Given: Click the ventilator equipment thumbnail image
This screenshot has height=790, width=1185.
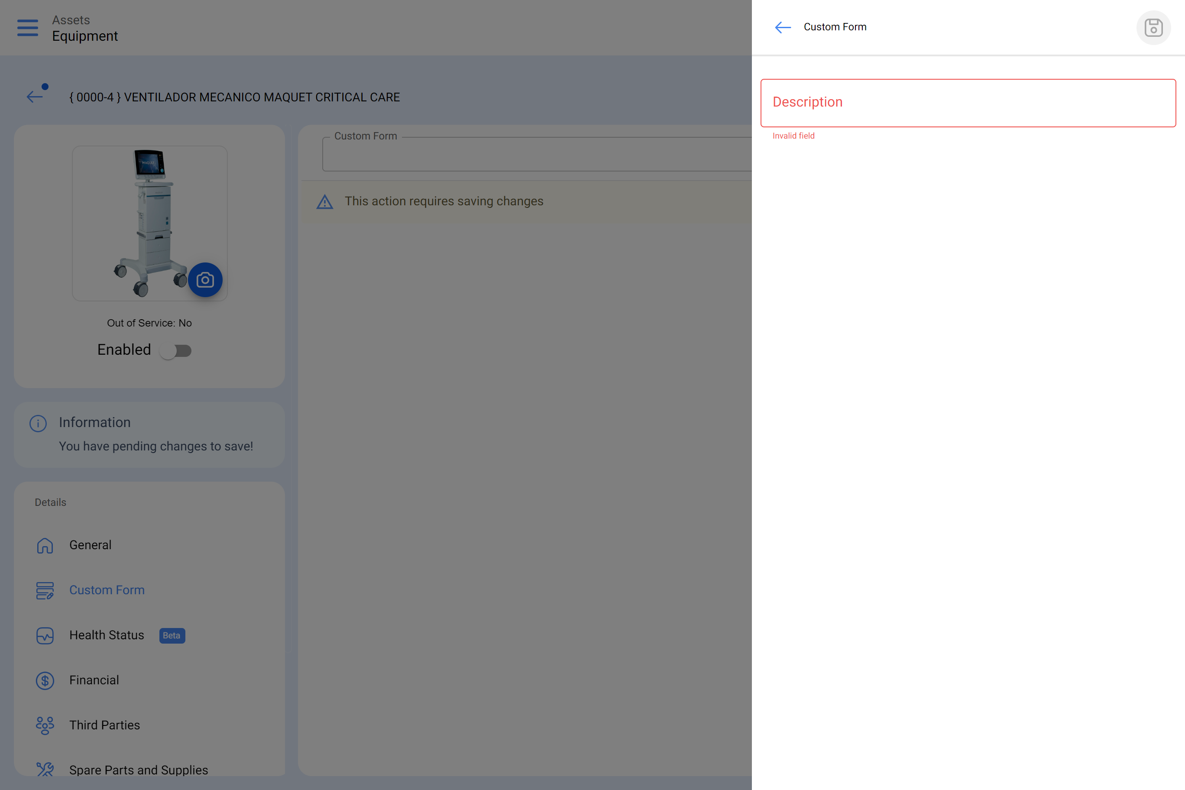Looking at the screenshot, I should tap(149, 223).
